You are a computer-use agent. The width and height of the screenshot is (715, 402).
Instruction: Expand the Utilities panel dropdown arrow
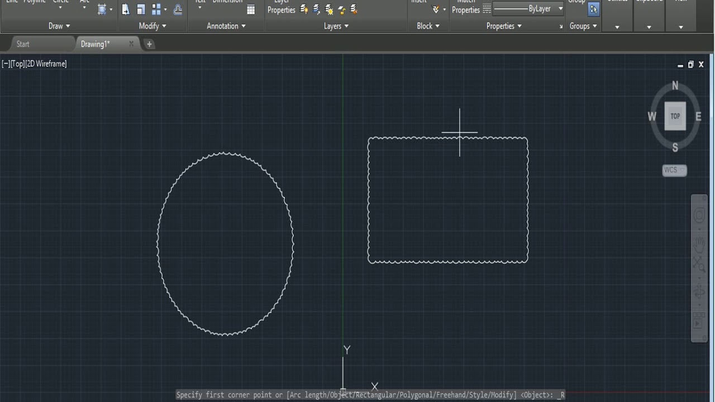617,27
